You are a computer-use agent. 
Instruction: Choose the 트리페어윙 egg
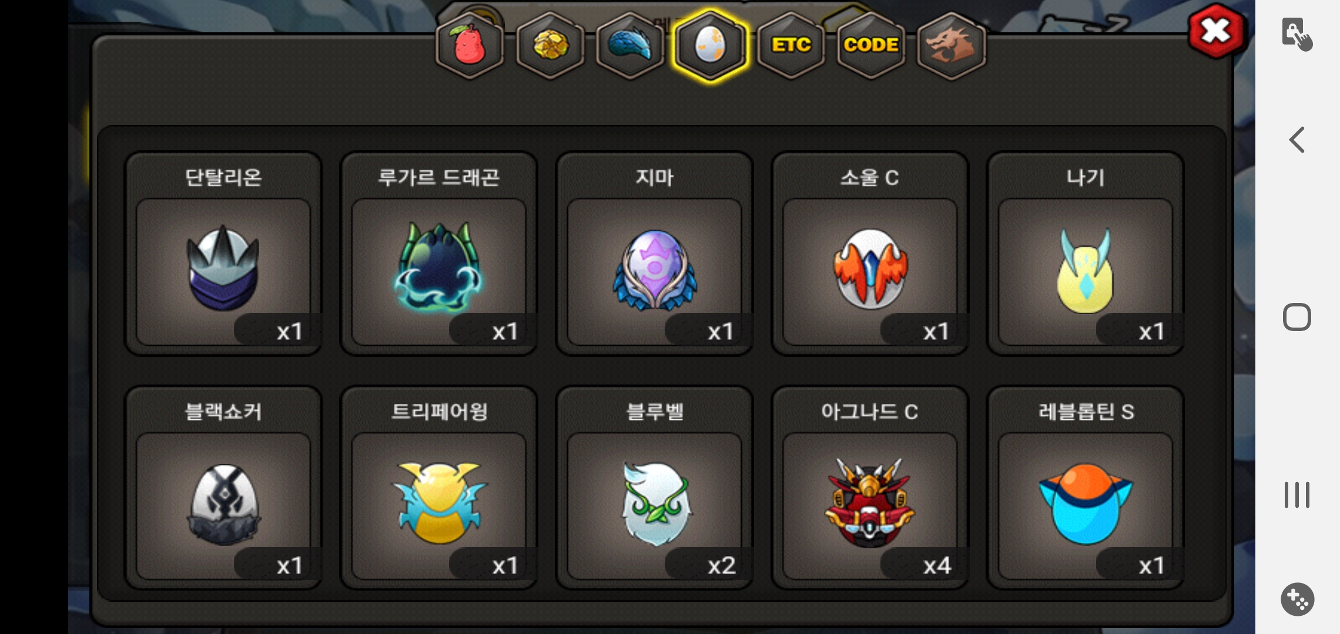coord(439,488)
